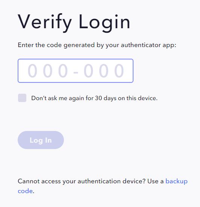Screen dimensions: 200x207
Task: Select the "Don't ask me again" label text
Action: click(x=94, y=98)
